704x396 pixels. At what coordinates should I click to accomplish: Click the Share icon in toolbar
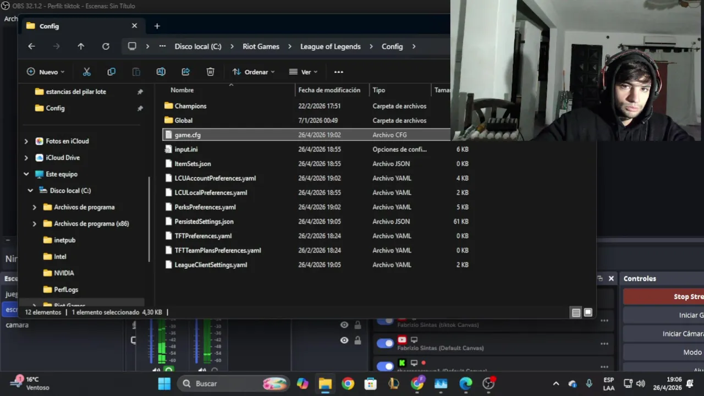coord(185,72)
